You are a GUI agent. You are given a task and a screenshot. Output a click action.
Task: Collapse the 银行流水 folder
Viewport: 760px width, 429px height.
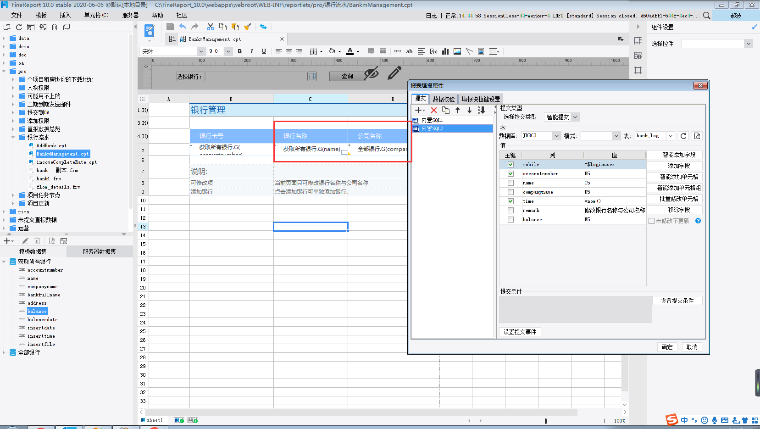point(13,137)
